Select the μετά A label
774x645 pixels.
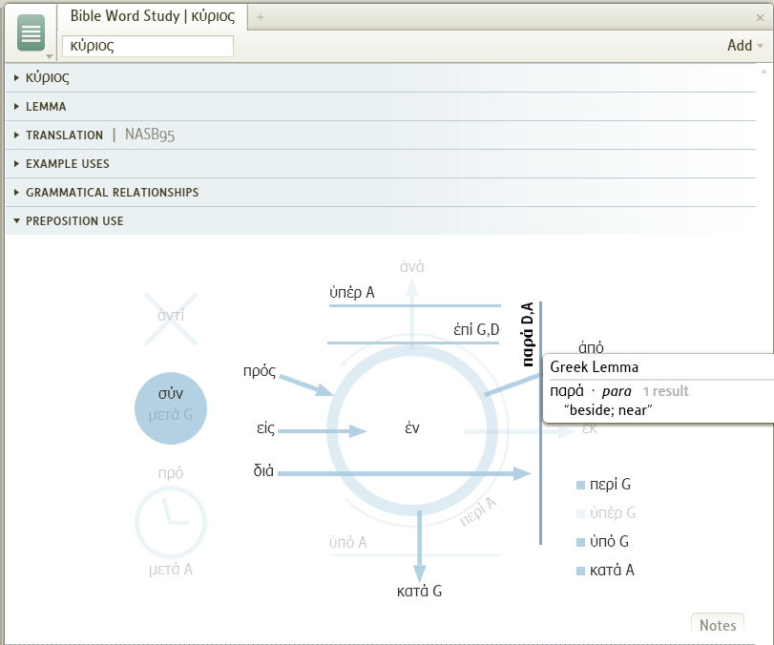pos(170,570)
